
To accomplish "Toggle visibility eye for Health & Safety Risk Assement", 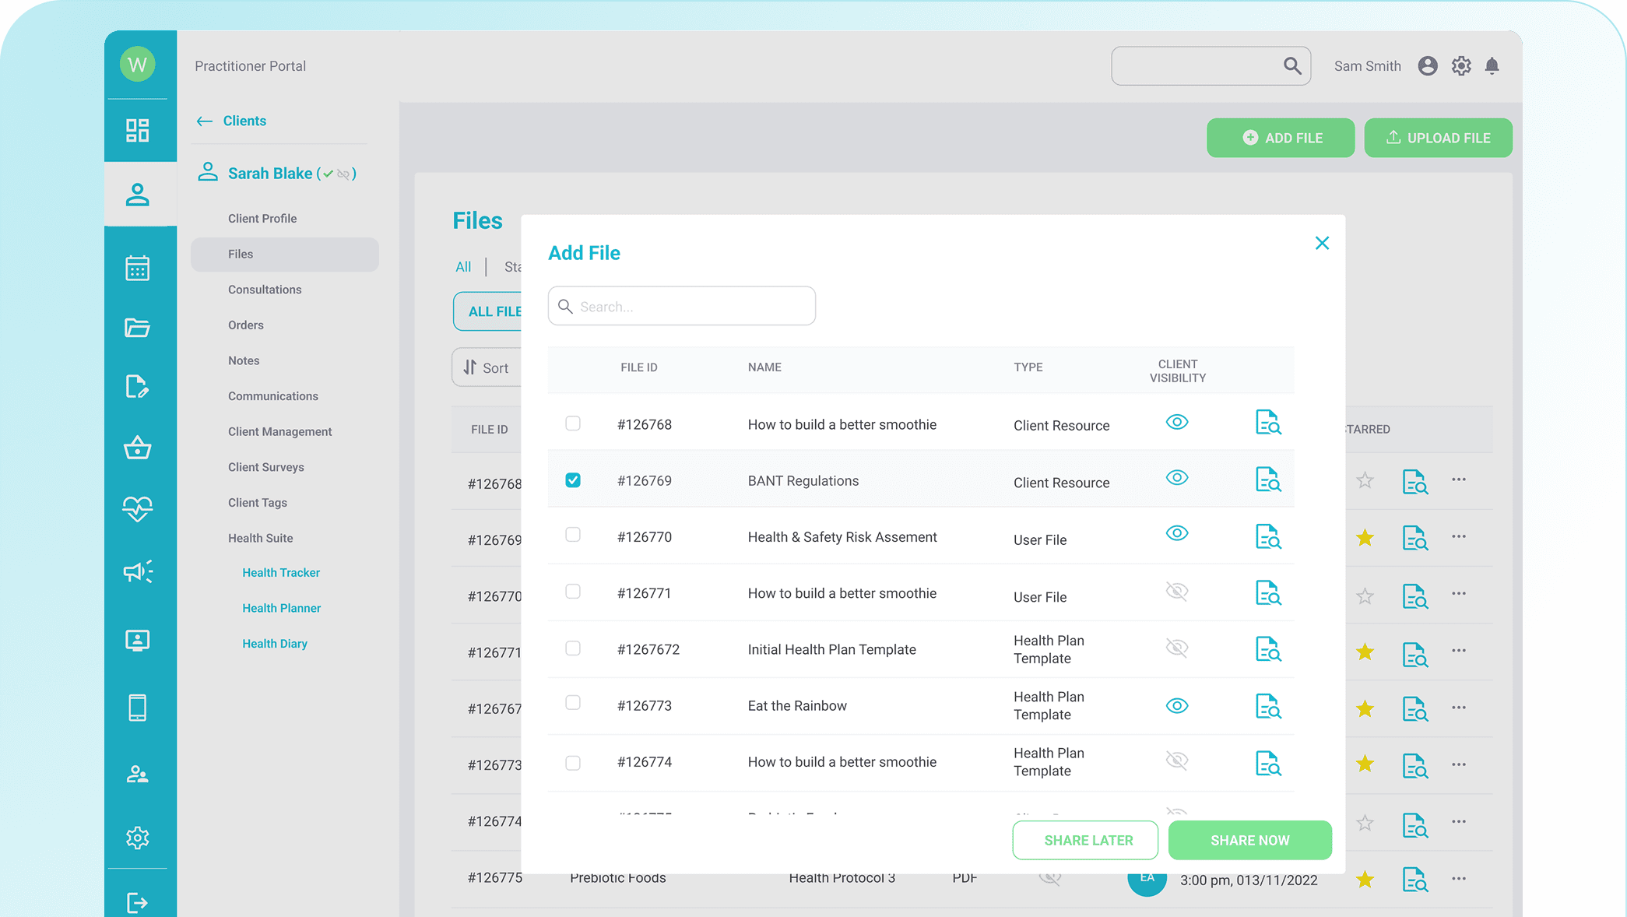I will click(x=1176, y=534).
